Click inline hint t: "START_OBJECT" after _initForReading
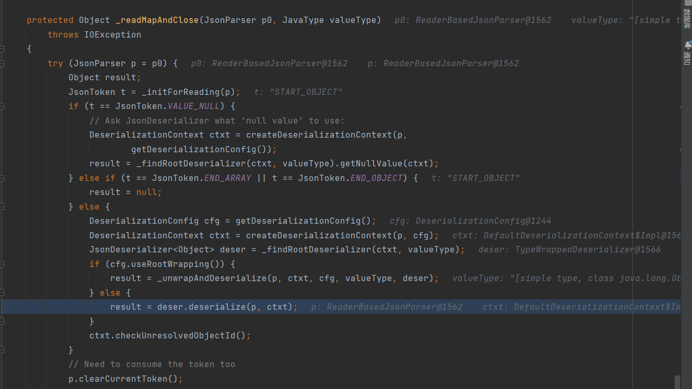The image size is (692, 389). click(x=298, y=92)
